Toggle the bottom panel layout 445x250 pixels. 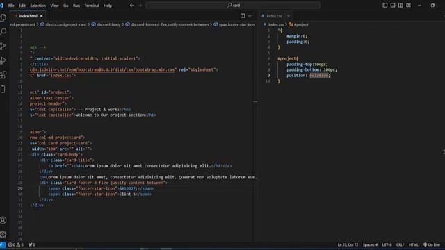[393, 6]
